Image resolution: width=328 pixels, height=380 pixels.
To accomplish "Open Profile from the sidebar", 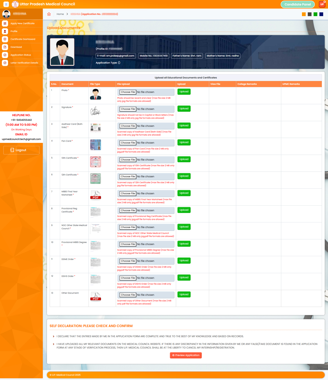I will pyautogui.click(x=14, y=31).
